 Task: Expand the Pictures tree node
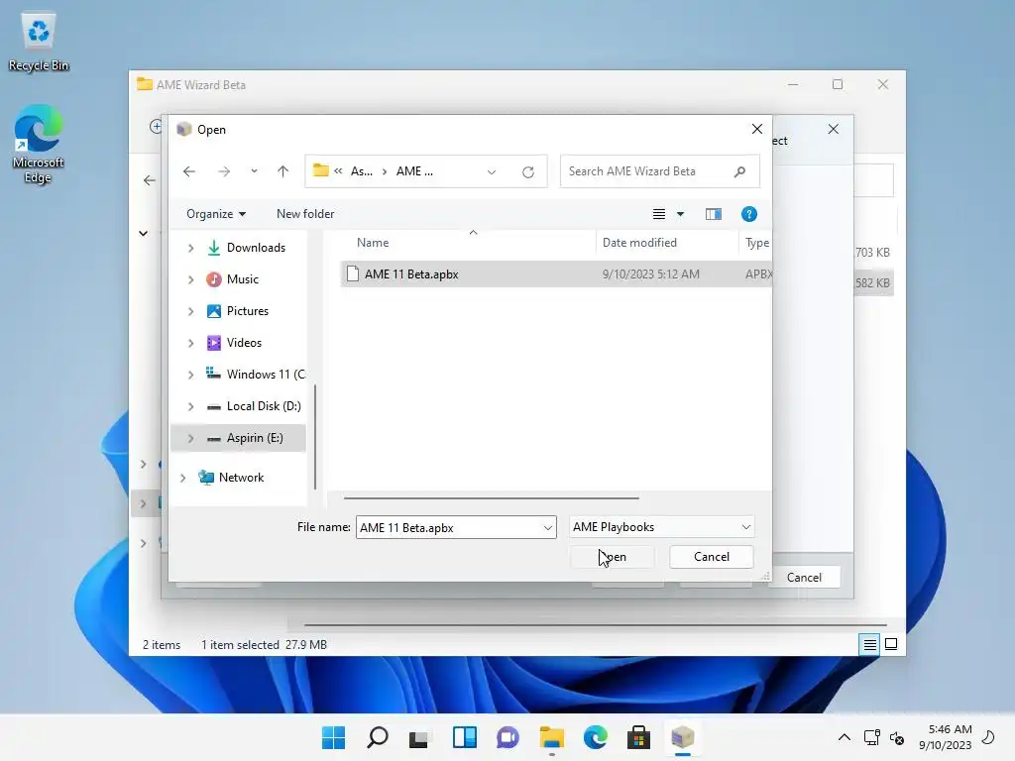(190, 311)
